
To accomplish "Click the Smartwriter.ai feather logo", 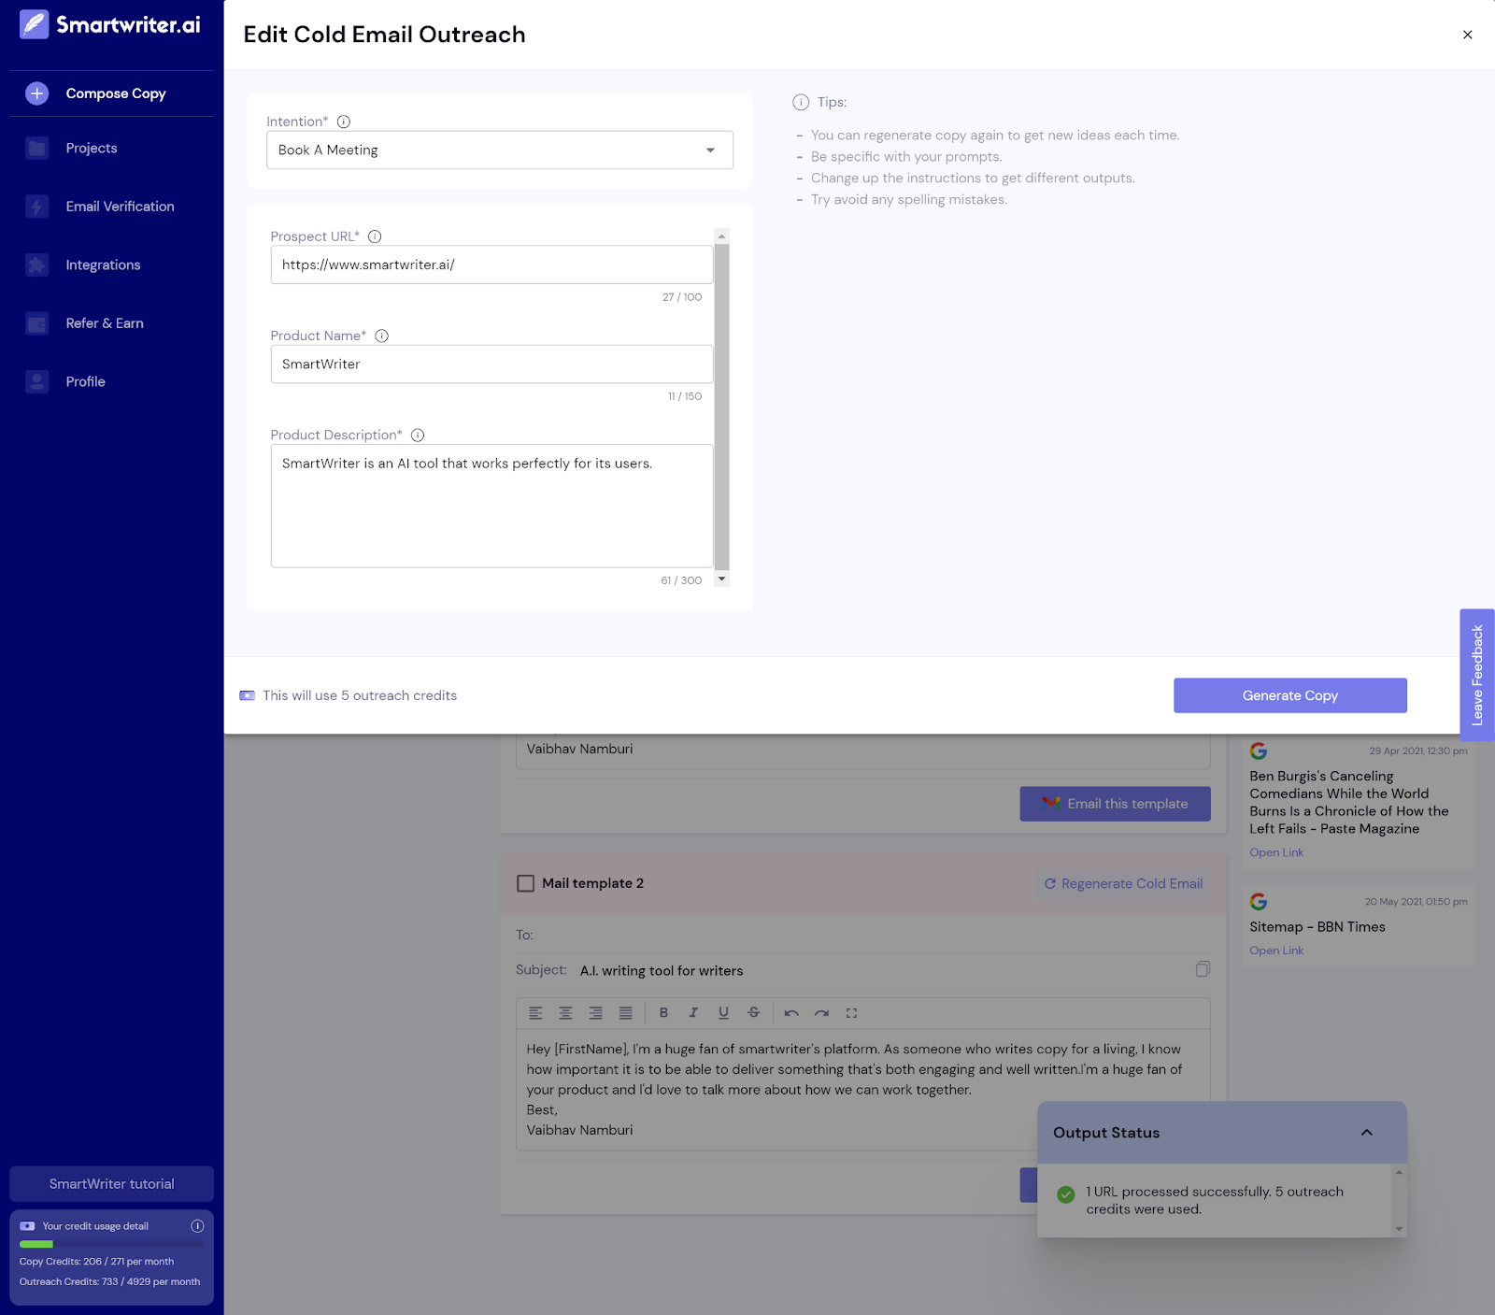I will click(35, 24).
